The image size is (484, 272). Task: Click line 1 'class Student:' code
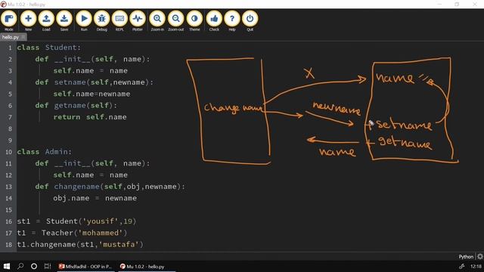pyautogui.click(x=48, y=48)
